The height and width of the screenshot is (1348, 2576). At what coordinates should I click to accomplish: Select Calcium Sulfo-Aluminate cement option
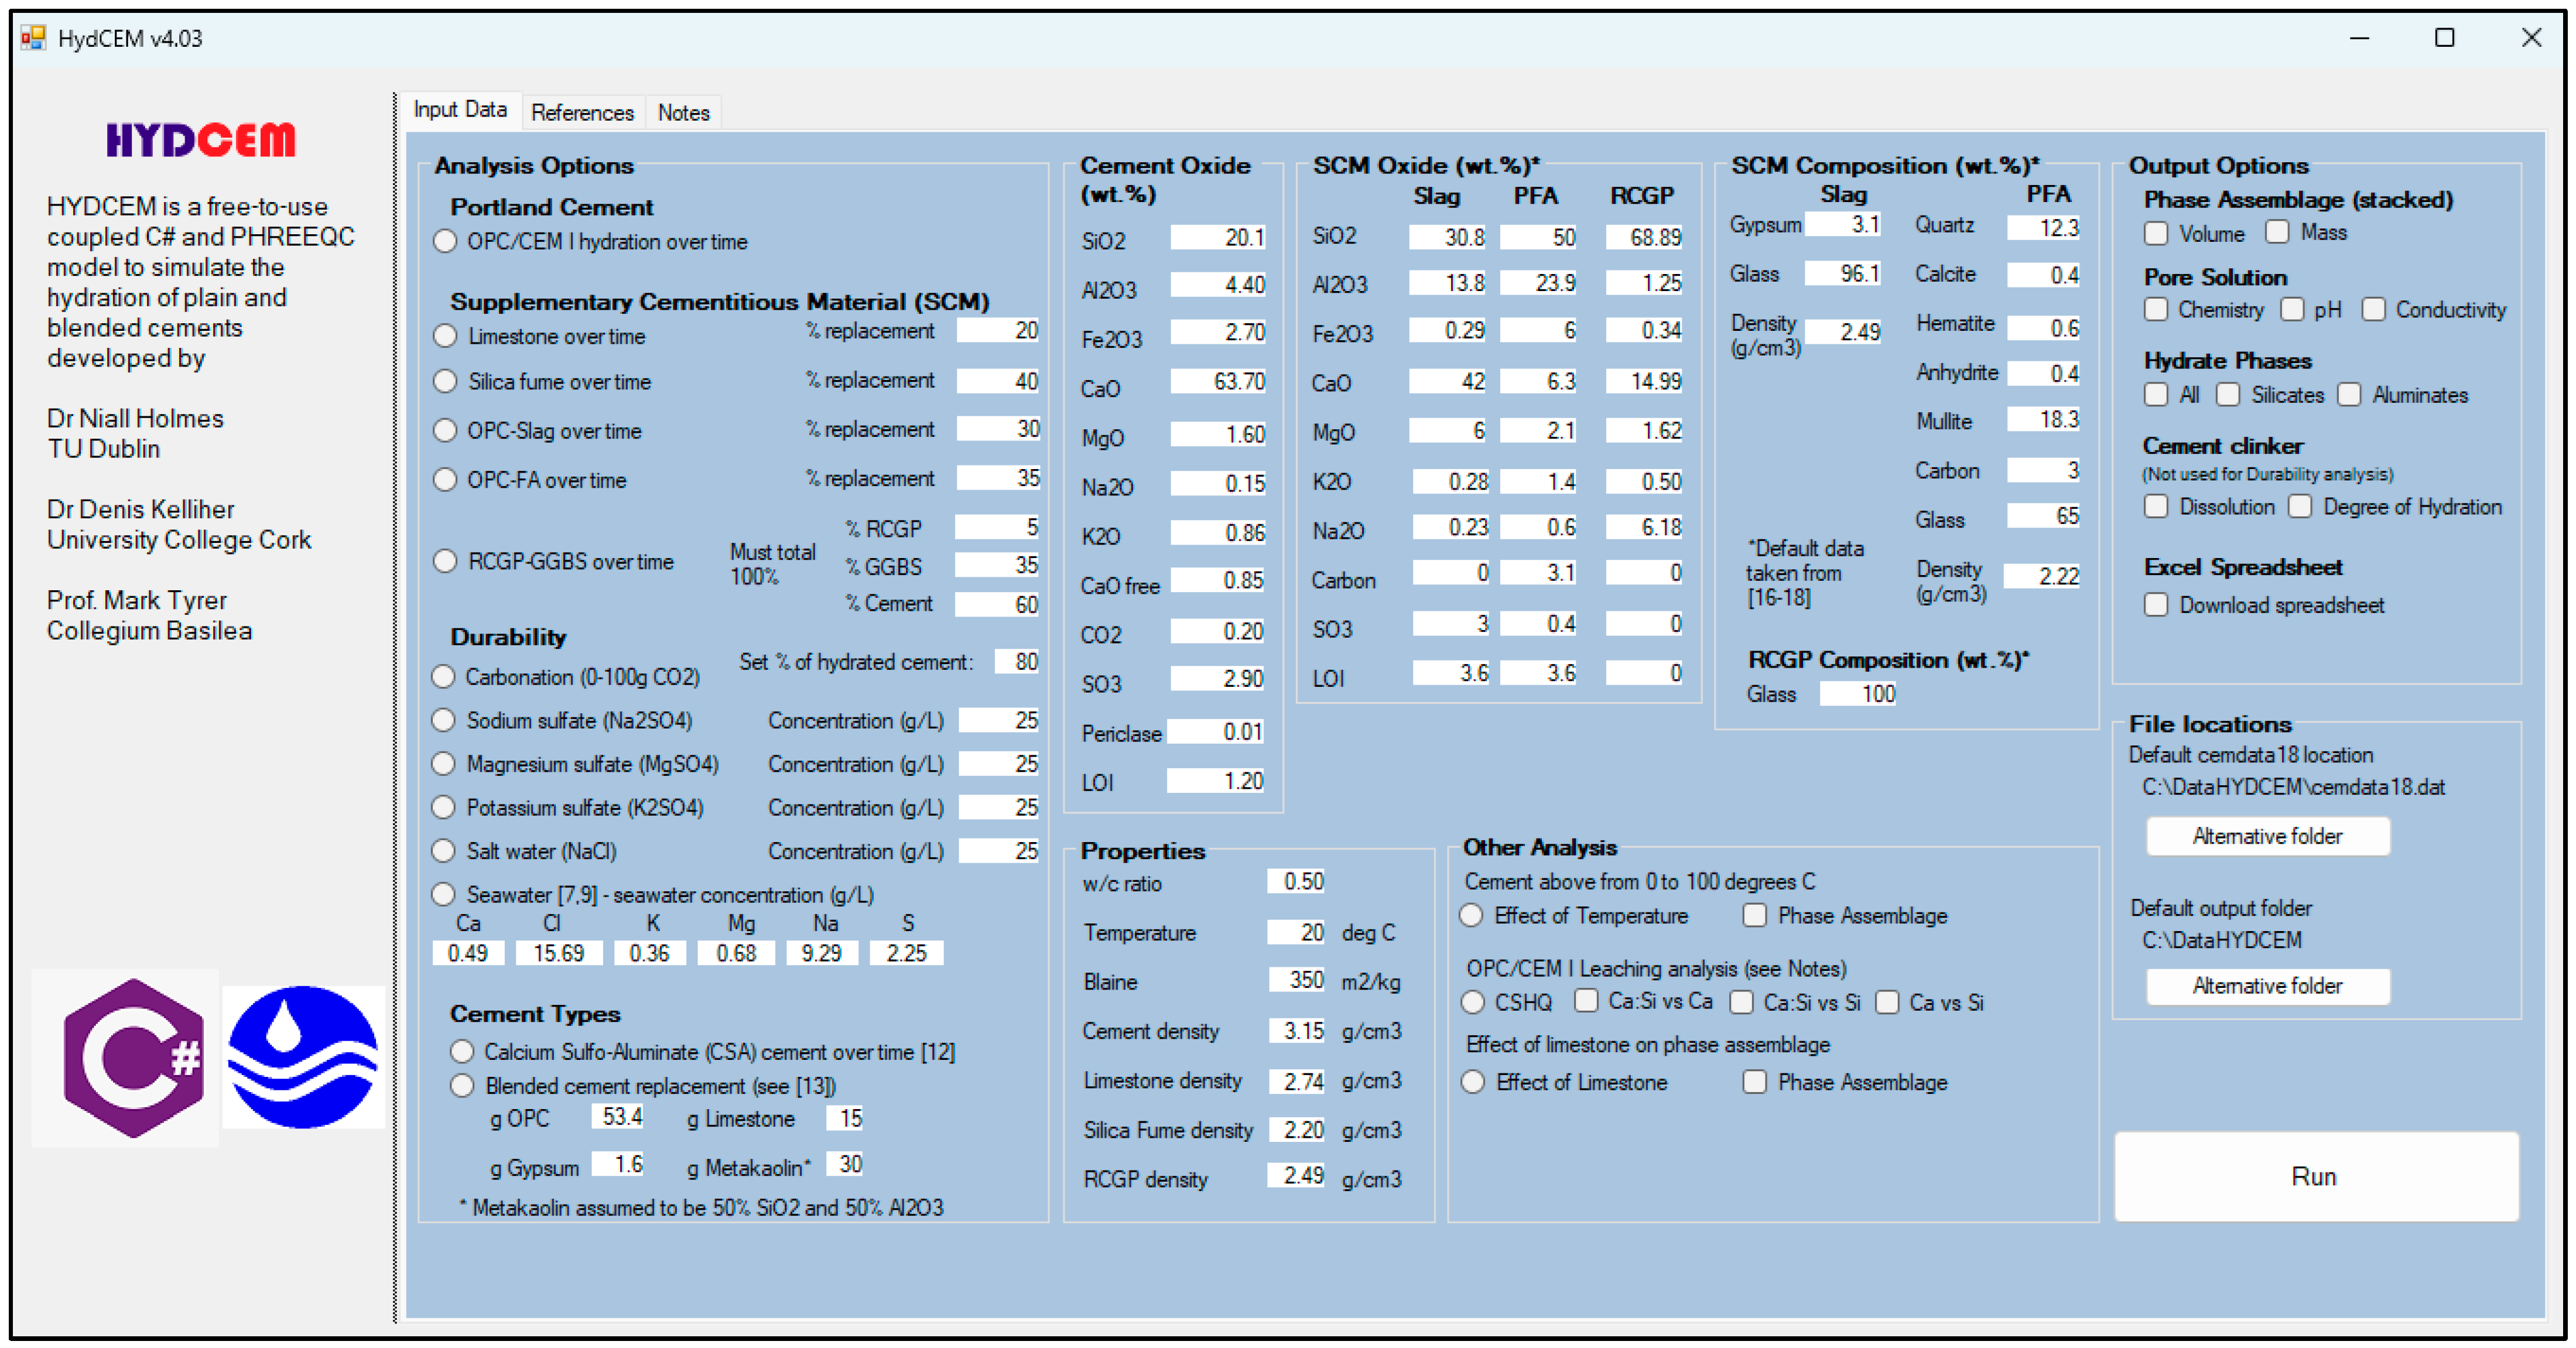[462, 1052]
